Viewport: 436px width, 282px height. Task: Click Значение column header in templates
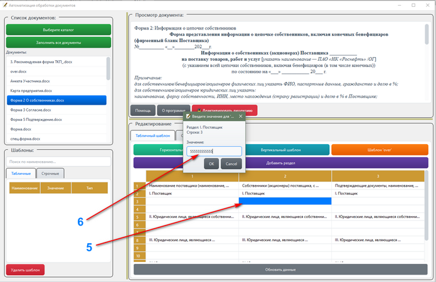tap(56, 188)
